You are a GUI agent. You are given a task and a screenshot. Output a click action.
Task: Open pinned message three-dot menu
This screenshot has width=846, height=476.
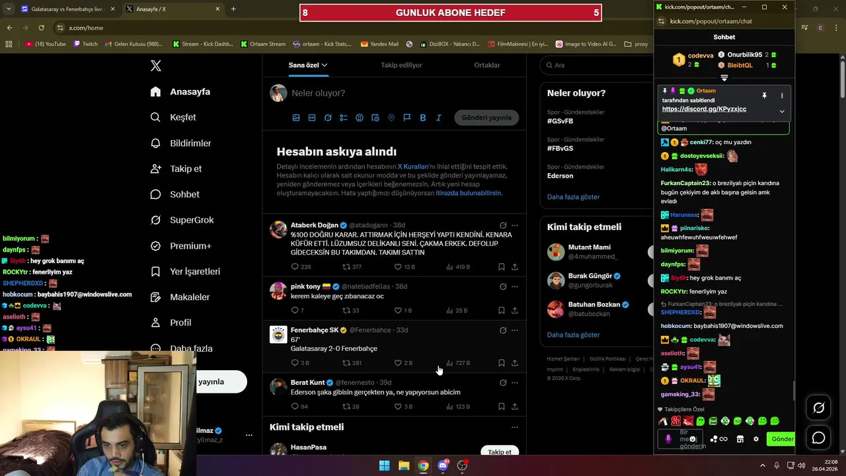[x=782, y=96]
